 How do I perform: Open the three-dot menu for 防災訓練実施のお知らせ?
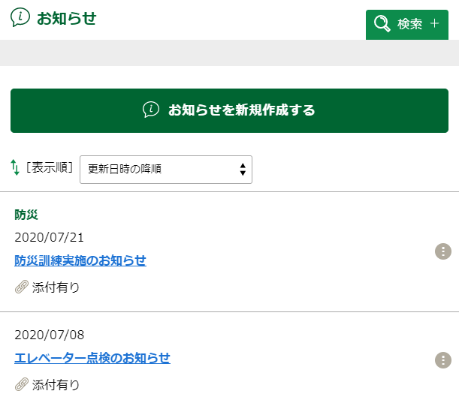point(443,251)
